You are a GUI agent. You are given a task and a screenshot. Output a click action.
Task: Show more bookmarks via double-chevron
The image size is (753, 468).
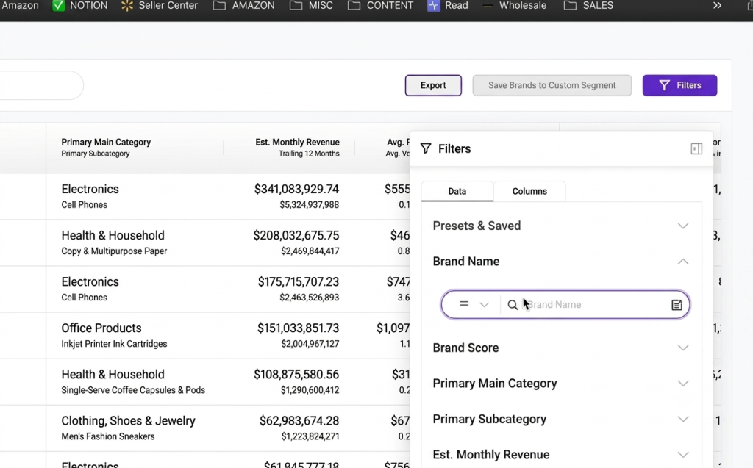point(717,6)
